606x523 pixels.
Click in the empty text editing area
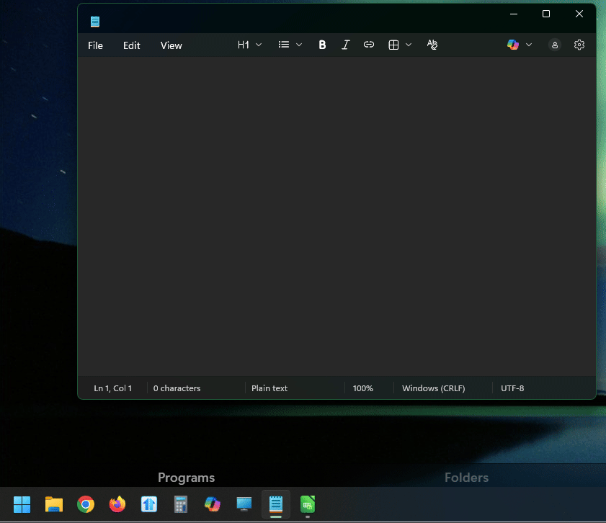[x=337, y=216]
